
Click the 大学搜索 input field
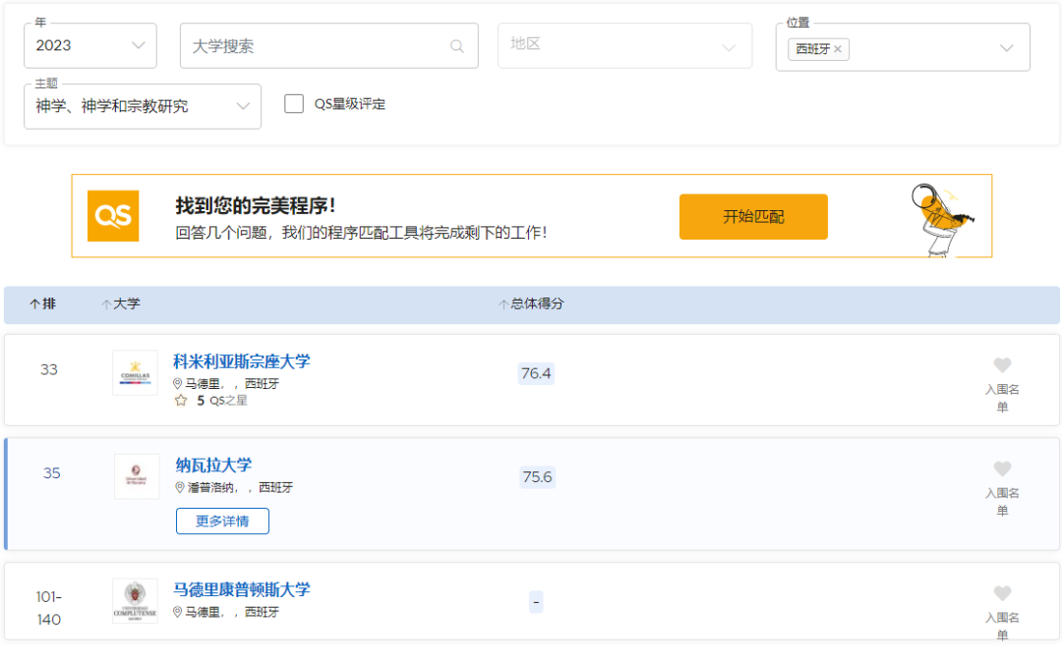[329, 45]
